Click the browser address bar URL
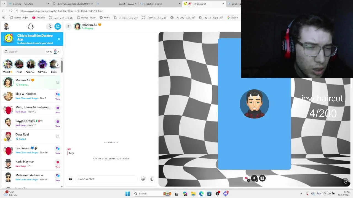Screen dimensions: 353x198 (61, 11)
